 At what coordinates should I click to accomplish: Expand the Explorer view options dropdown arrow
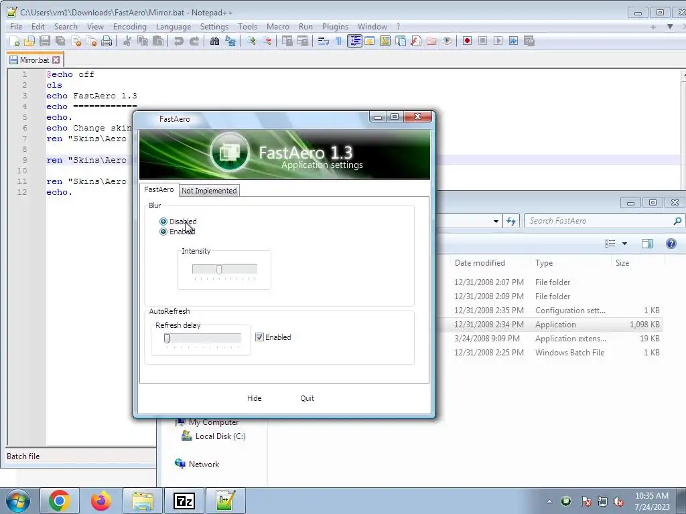click(x=624, y=244)
